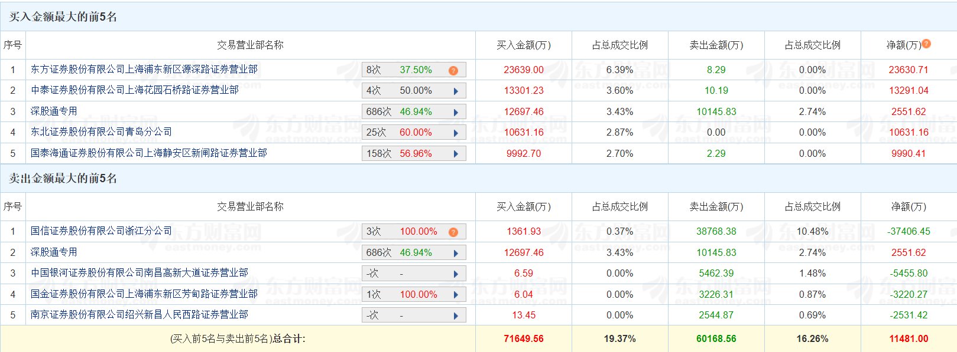The height and width of the screenshot is (352, 957).
Task: Open 国信证券股份有限公司浙江分公司 link
Action: coord(101,231)
